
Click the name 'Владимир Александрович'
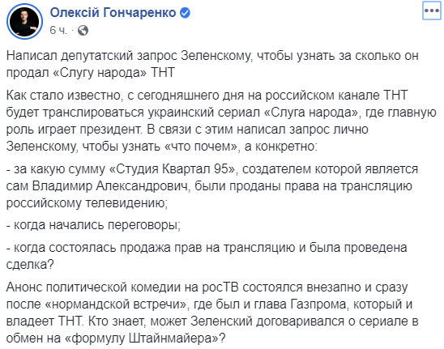[110, 186]
